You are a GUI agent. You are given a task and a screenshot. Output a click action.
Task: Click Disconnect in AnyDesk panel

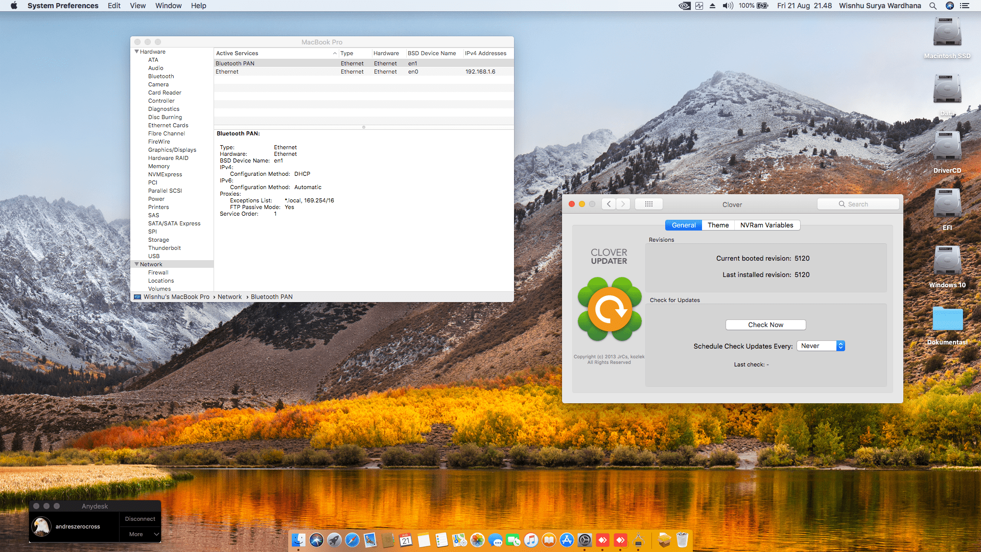pos(140,519)
